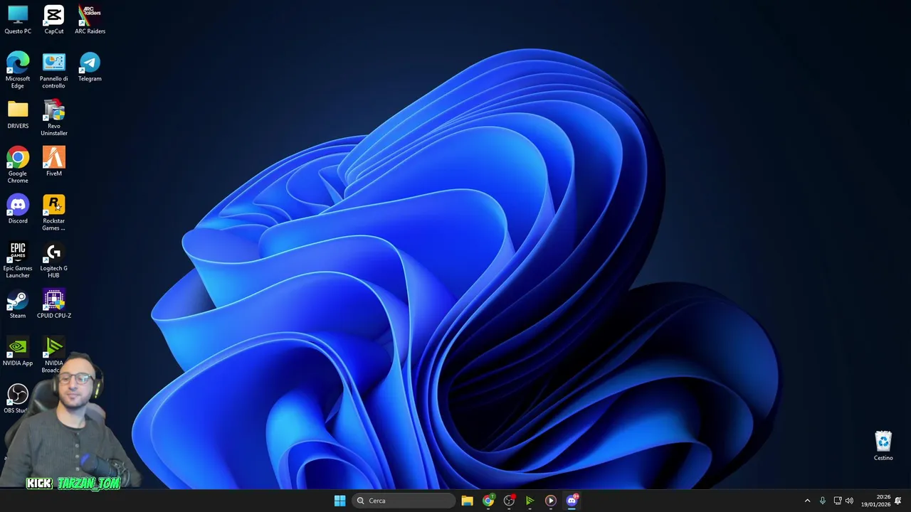Screen dimensions: 911x512
Task: Click the Cerca taskbar search box
Action: (x=404, y=501)
